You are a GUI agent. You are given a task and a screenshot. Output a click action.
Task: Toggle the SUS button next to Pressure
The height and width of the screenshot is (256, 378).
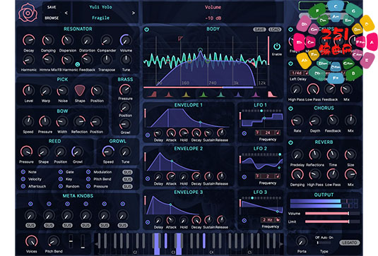(127, 186)
